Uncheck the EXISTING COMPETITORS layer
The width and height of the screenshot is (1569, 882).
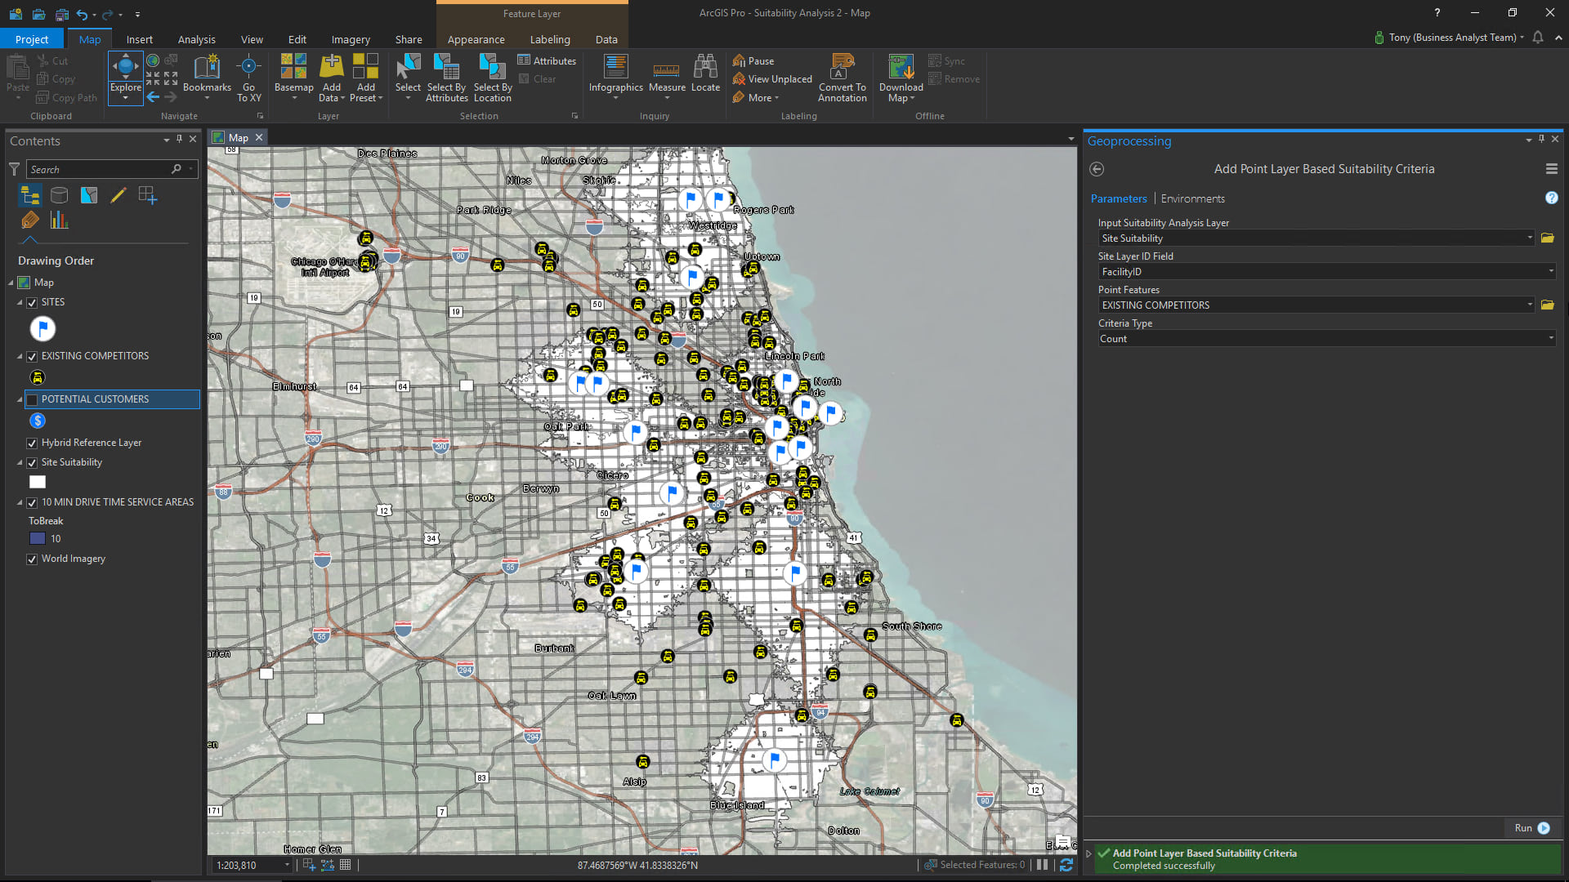pos(32,356)
